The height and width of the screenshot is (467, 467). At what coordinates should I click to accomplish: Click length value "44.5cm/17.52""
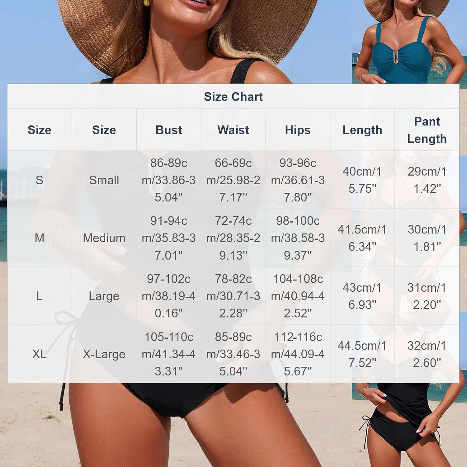pyautogui.click(x=362, y=354)
